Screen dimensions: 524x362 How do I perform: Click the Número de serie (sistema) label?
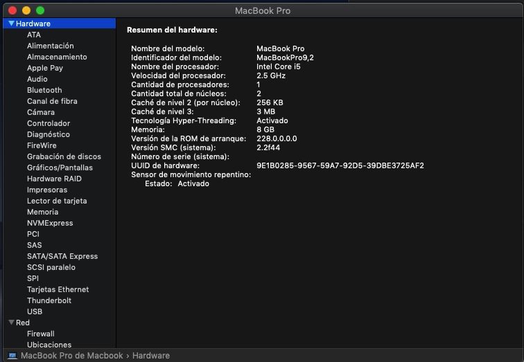tap(180, 156)
